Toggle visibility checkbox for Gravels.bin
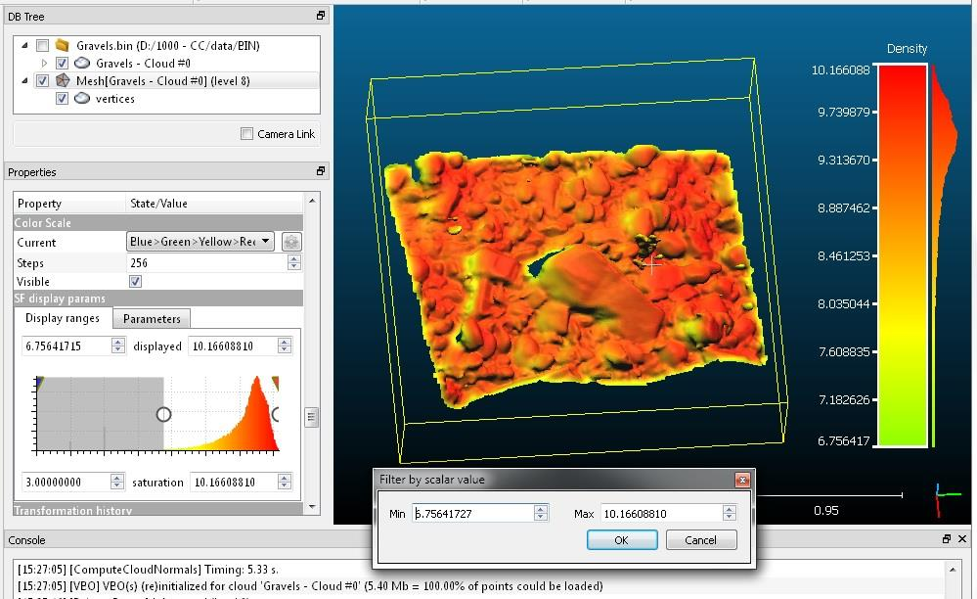The height and width of the screenshot is (599, 977). pos(42,46)
